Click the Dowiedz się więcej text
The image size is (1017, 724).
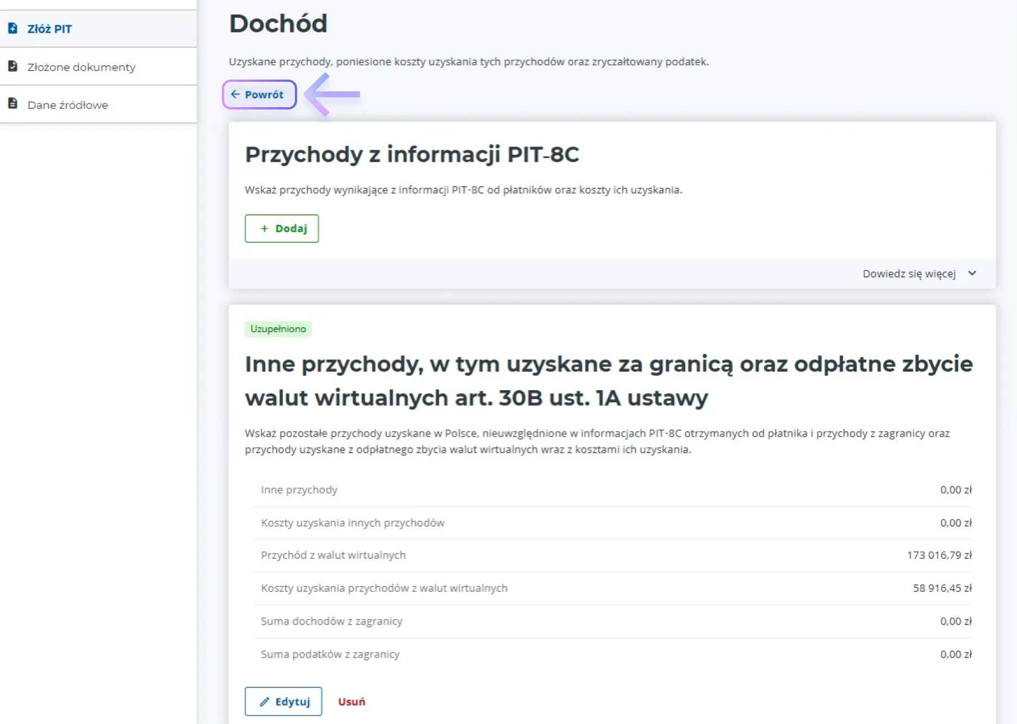[x=909, y=274]
